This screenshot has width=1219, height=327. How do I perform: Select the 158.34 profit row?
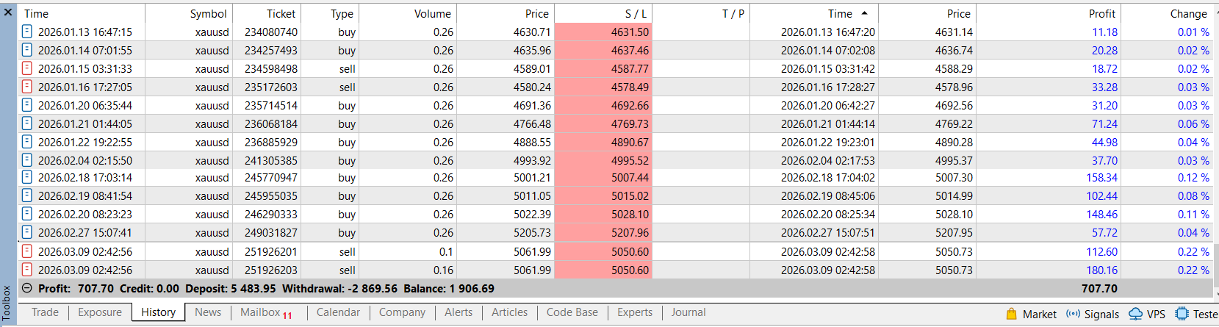coord(1101,178)
